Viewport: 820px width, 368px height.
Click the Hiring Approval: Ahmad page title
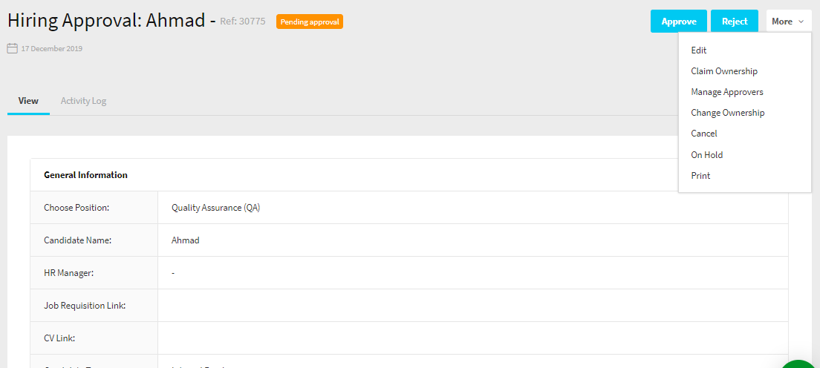click(105, 21)
